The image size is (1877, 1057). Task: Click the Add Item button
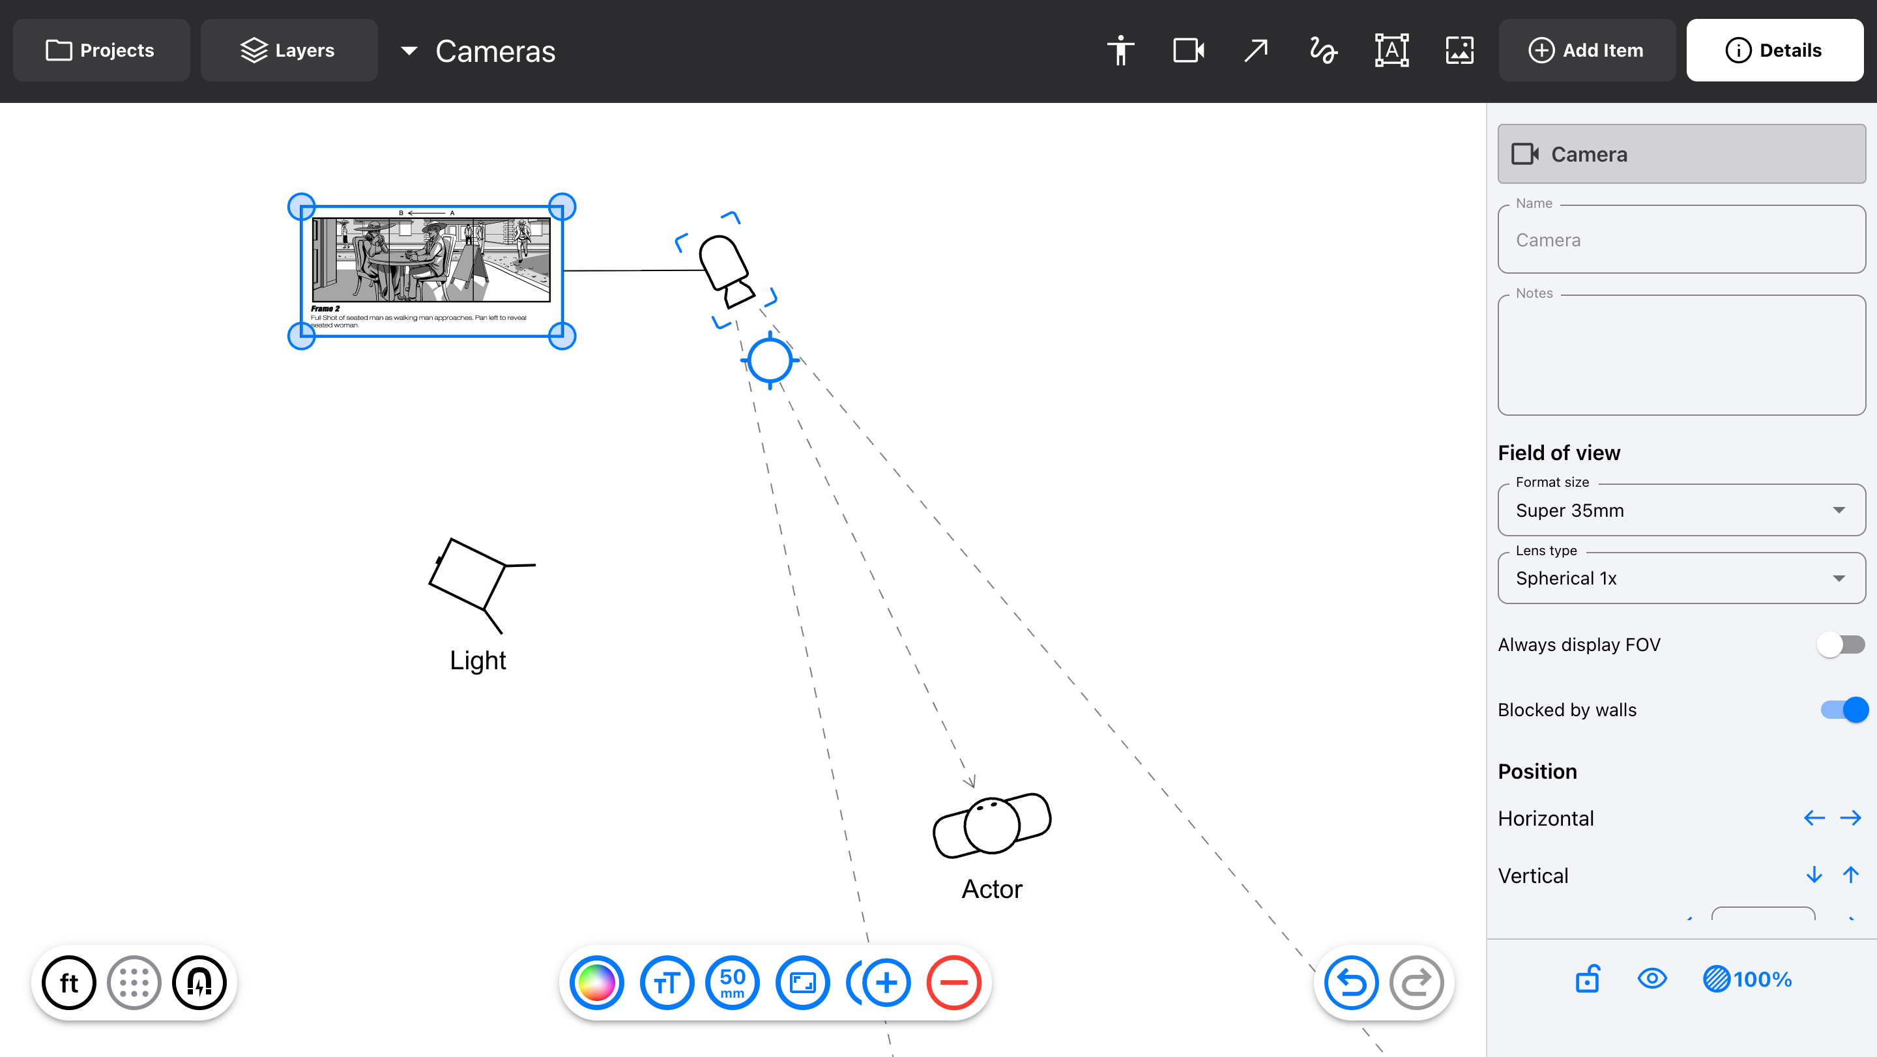click(1586, 50)
